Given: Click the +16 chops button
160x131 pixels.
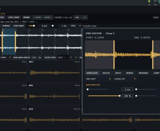Looking at the screenshot, I should [x=77, y=17].
